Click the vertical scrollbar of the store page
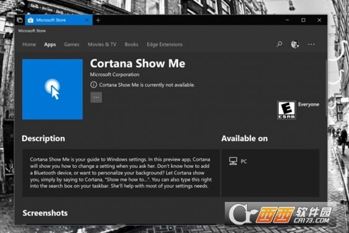349x233 pixels. (326, 88)
